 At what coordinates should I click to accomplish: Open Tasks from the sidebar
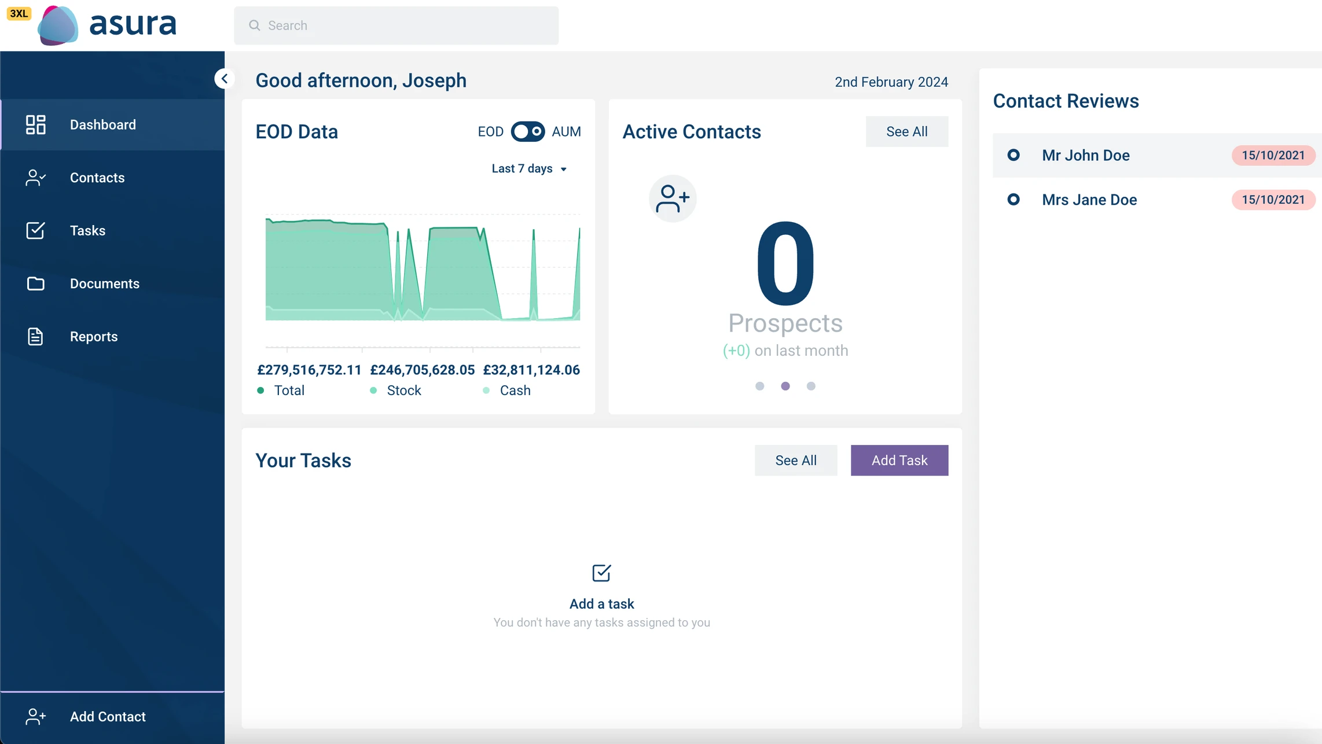click(113, 230)
